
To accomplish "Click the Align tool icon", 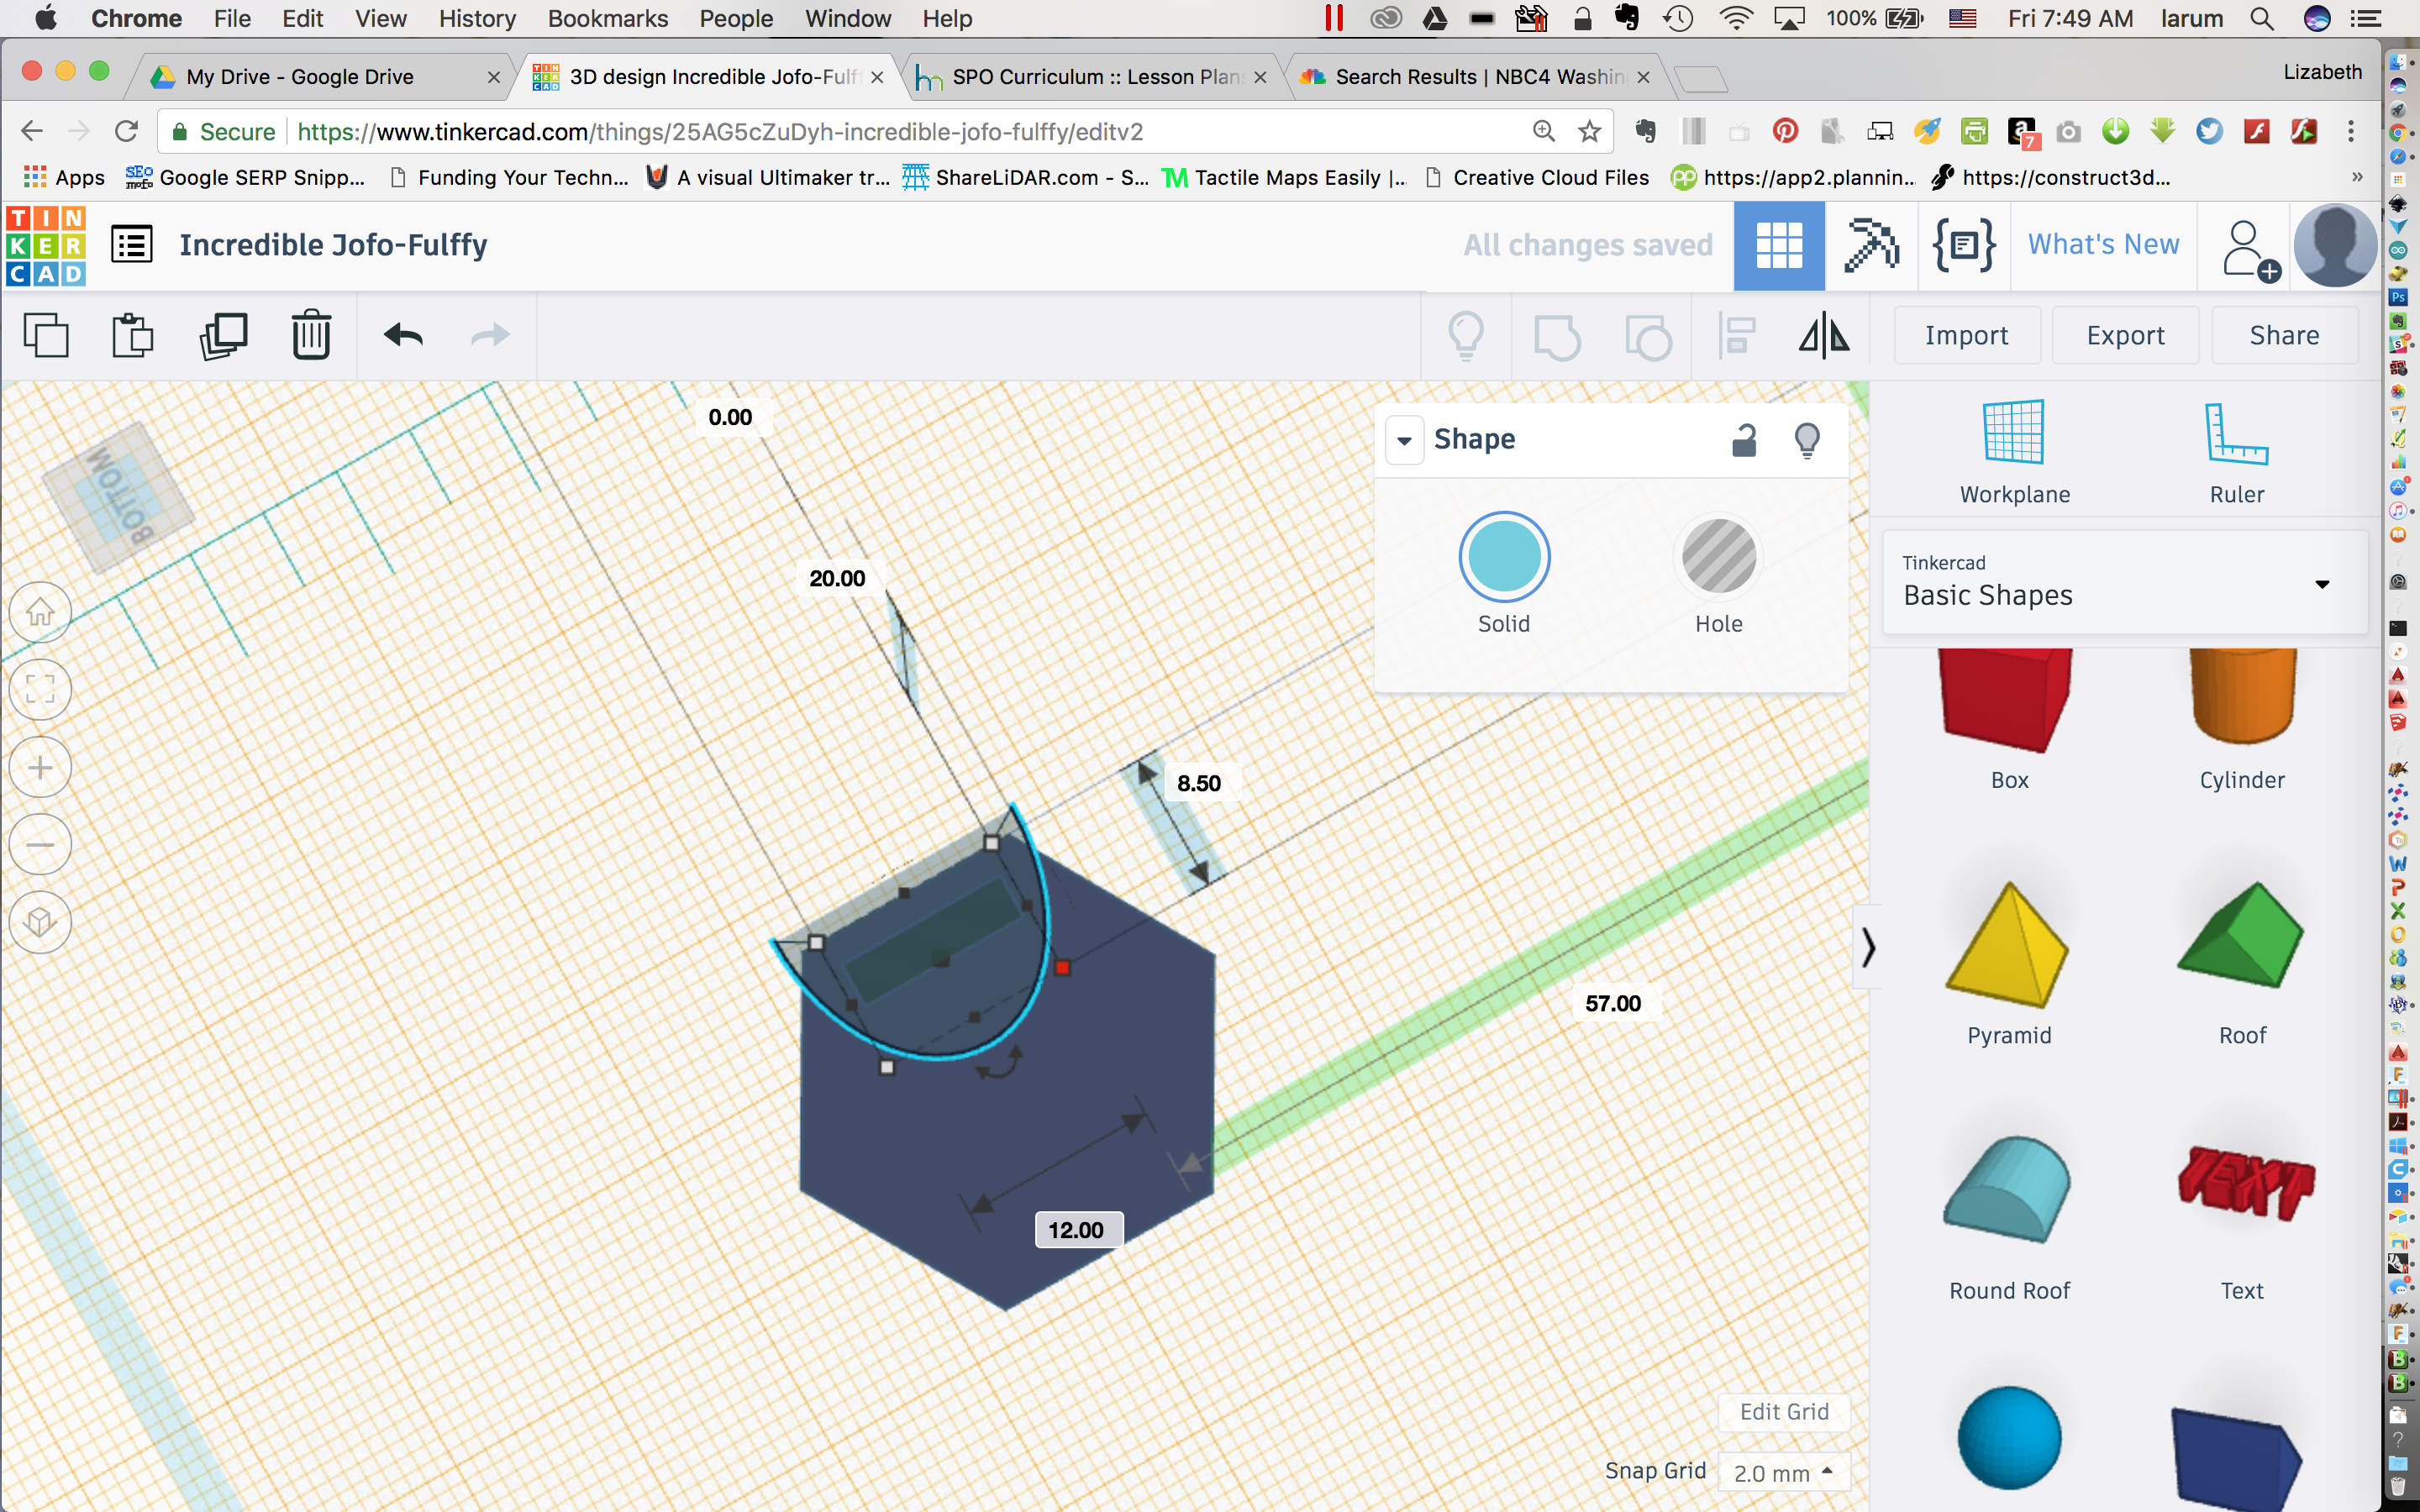I will (x=1737, y=336).
